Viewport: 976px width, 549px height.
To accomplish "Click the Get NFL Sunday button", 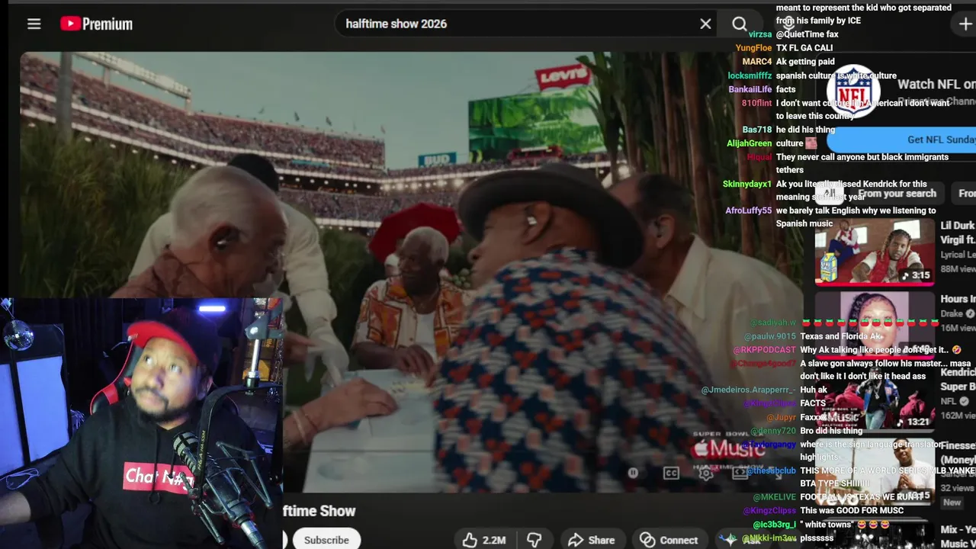I will click(902, 140).
